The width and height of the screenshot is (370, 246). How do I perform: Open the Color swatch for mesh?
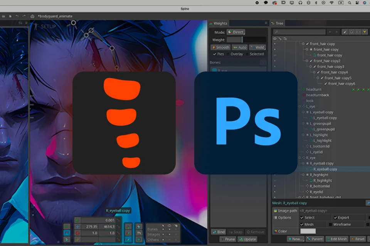coord(308,231)
